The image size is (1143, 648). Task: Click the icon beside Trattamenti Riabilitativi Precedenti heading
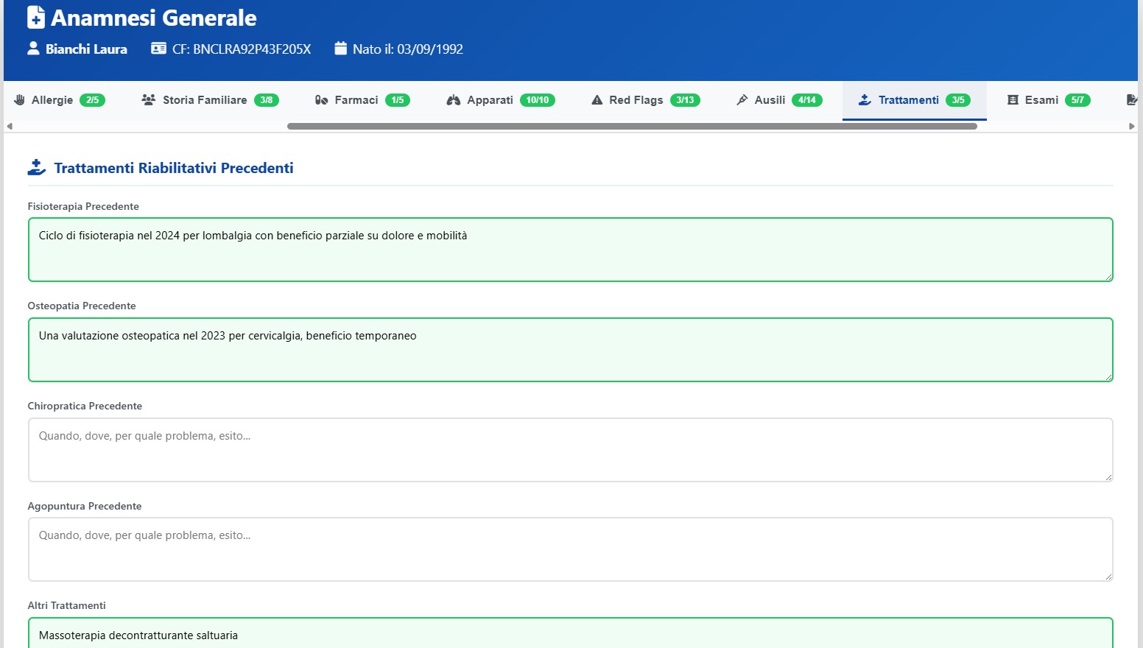pos(37,167)
